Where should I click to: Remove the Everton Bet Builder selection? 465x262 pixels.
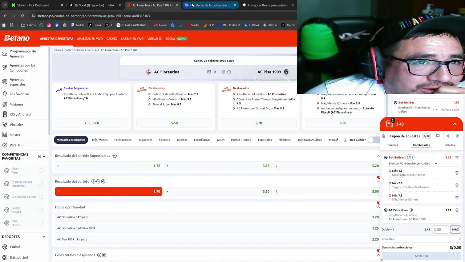click(x=457, y=158)
